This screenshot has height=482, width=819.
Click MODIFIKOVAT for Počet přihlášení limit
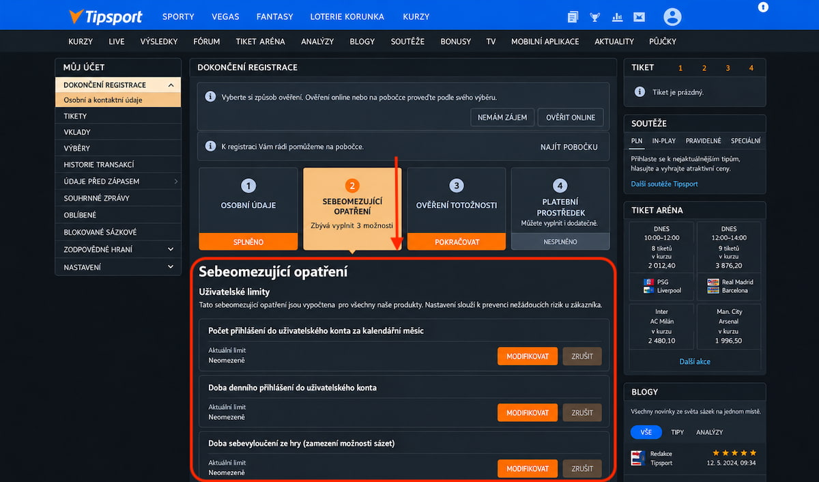[528, 356]
